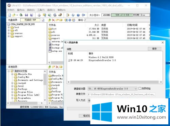This screenshot has width=170, height=126.
Task: Click the Make CD/DVD Image toolbar icon
Action: [39, 15]
